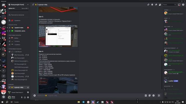Click the chat vertical scrollbar
The width and height of the screenshot is (186, 104).
pyautogui.click(x=162, y=72)
